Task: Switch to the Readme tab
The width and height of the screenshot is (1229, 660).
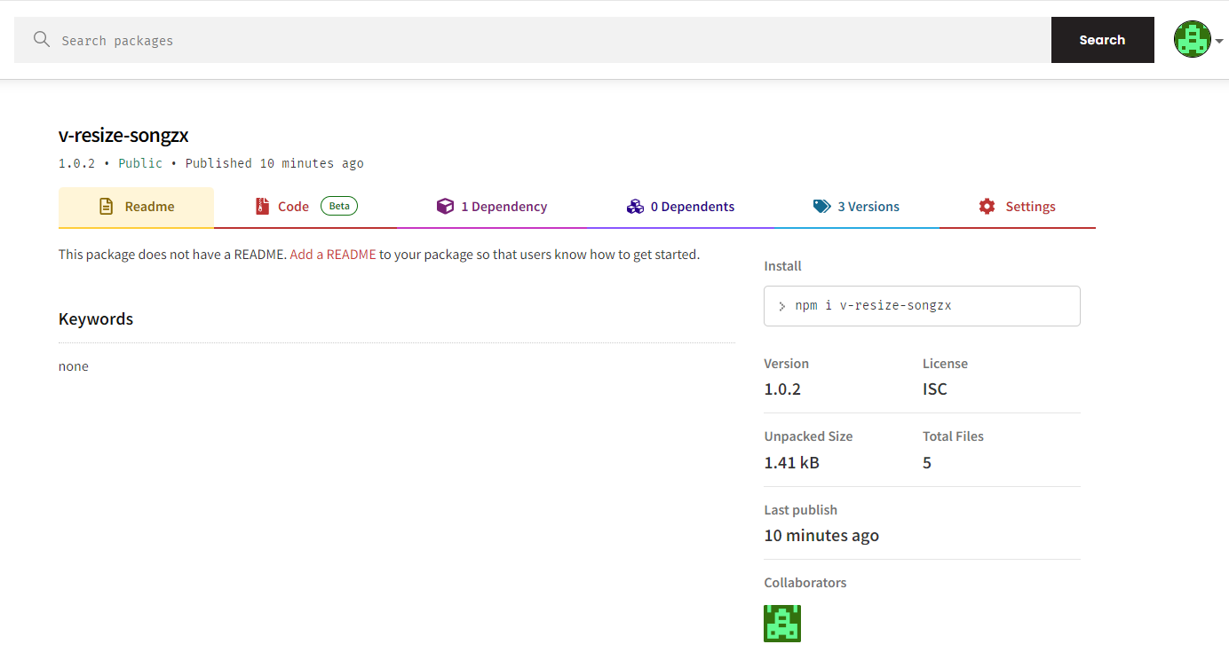Action: (136, 207)
